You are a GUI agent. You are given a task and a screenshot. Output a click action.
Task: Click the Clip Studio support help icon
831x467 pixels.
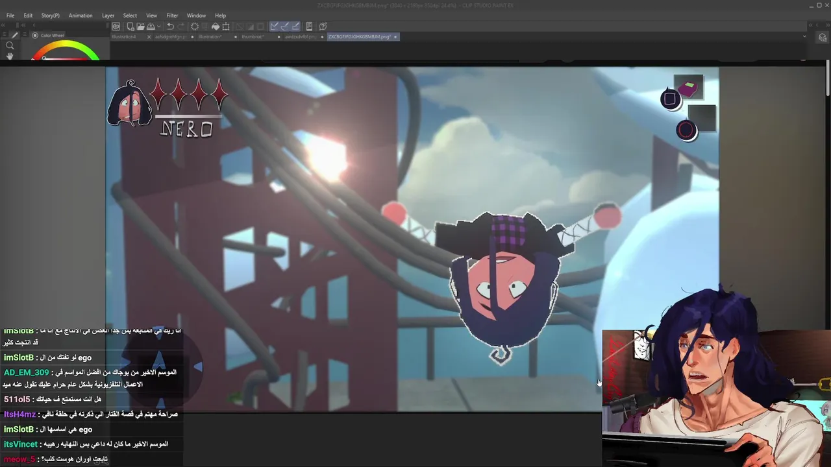tap(323, 27)
